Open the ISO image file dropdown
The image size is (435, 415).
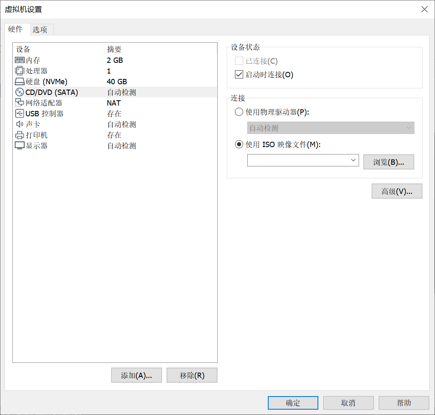(303, 160)
